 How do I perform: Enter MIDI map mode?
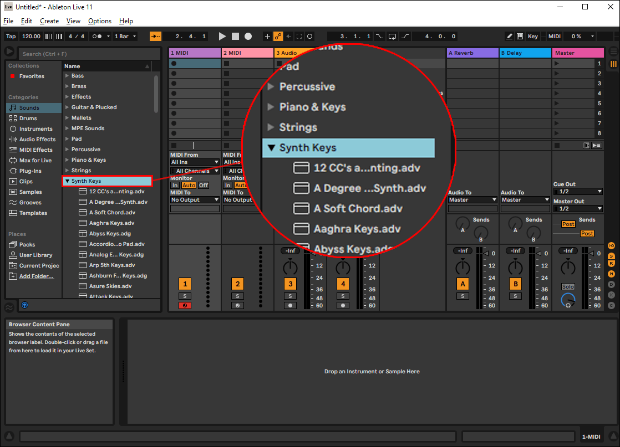click(555, 36)
